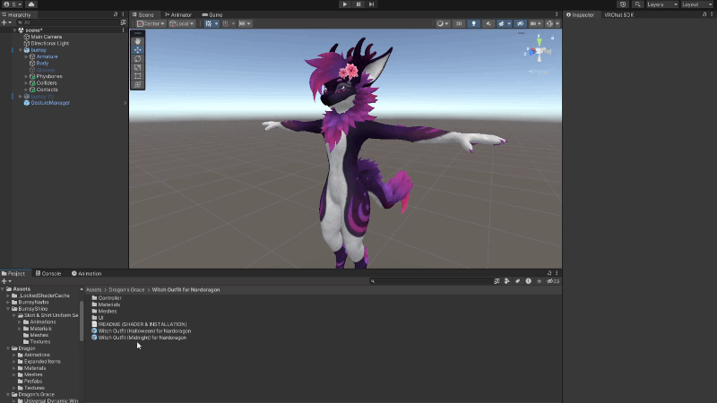Click the scene orientation gizmo
Image resolution: width=717 pixels, height=403 pixels.
point(540,52)
